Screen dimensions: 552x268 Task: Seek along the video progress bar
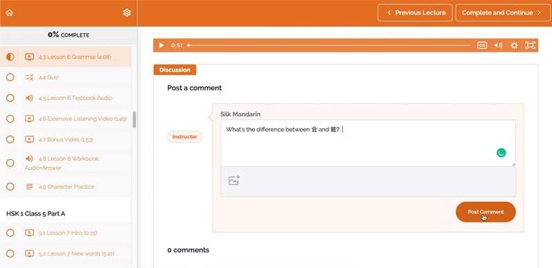[329, 45]
